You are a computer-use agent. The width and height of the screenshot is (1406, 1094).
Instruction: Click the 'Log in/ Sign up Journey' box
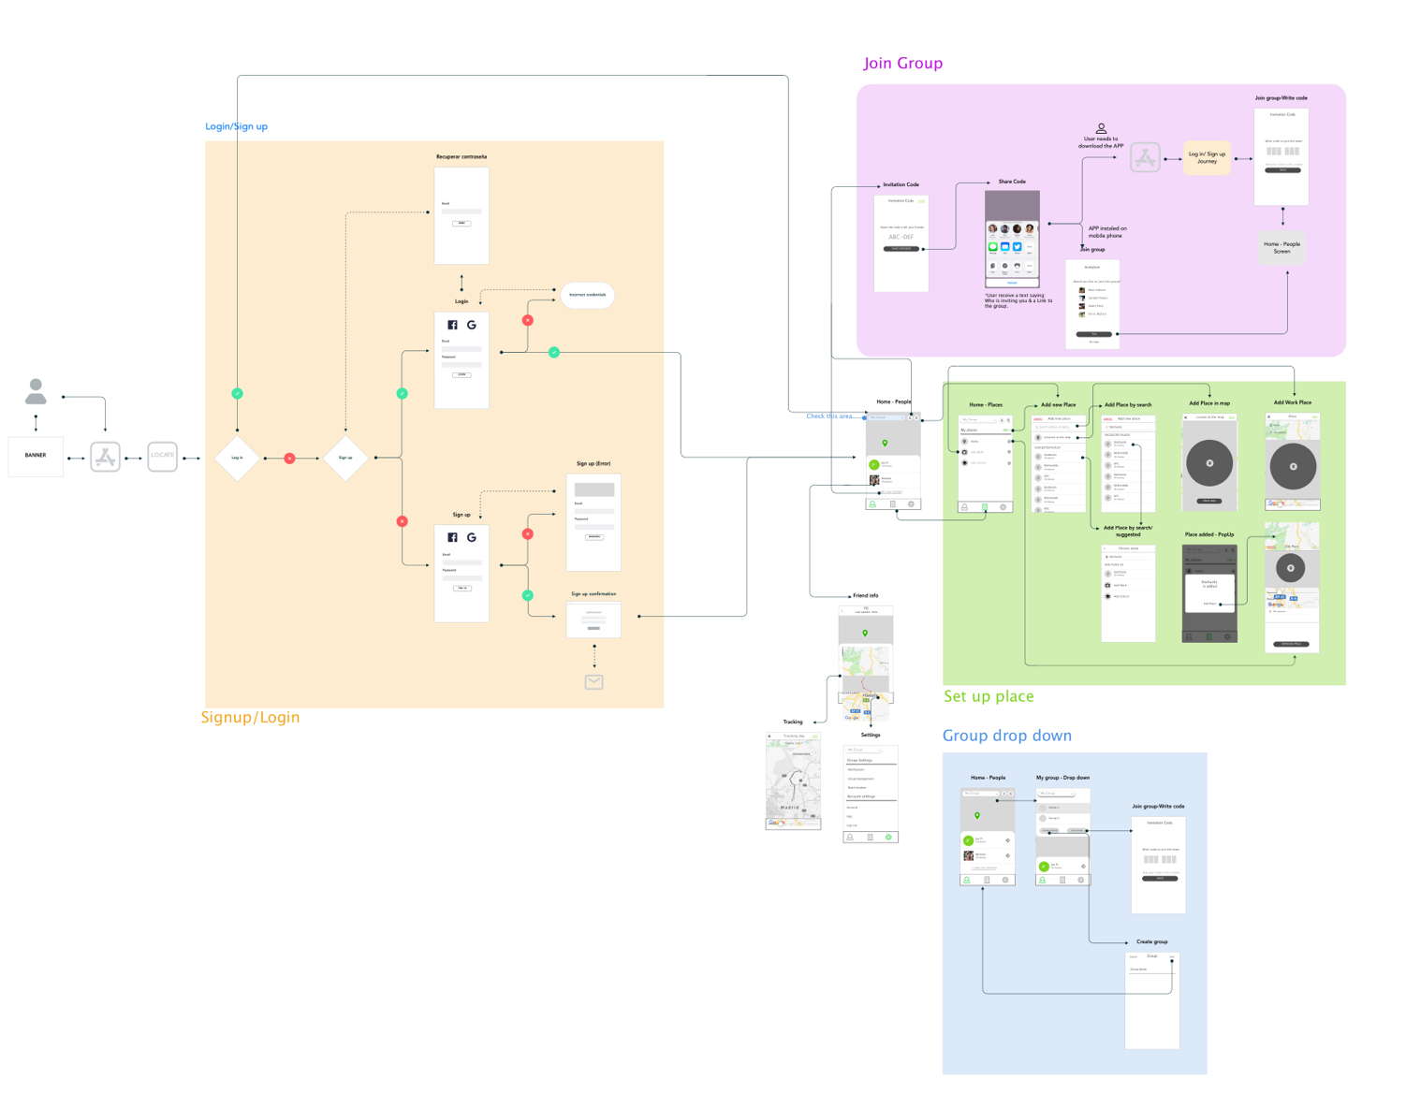[1207, 158]
